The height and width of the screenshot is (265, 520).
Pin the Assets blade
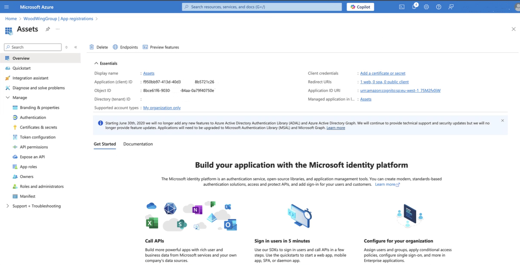pos(48,29)
